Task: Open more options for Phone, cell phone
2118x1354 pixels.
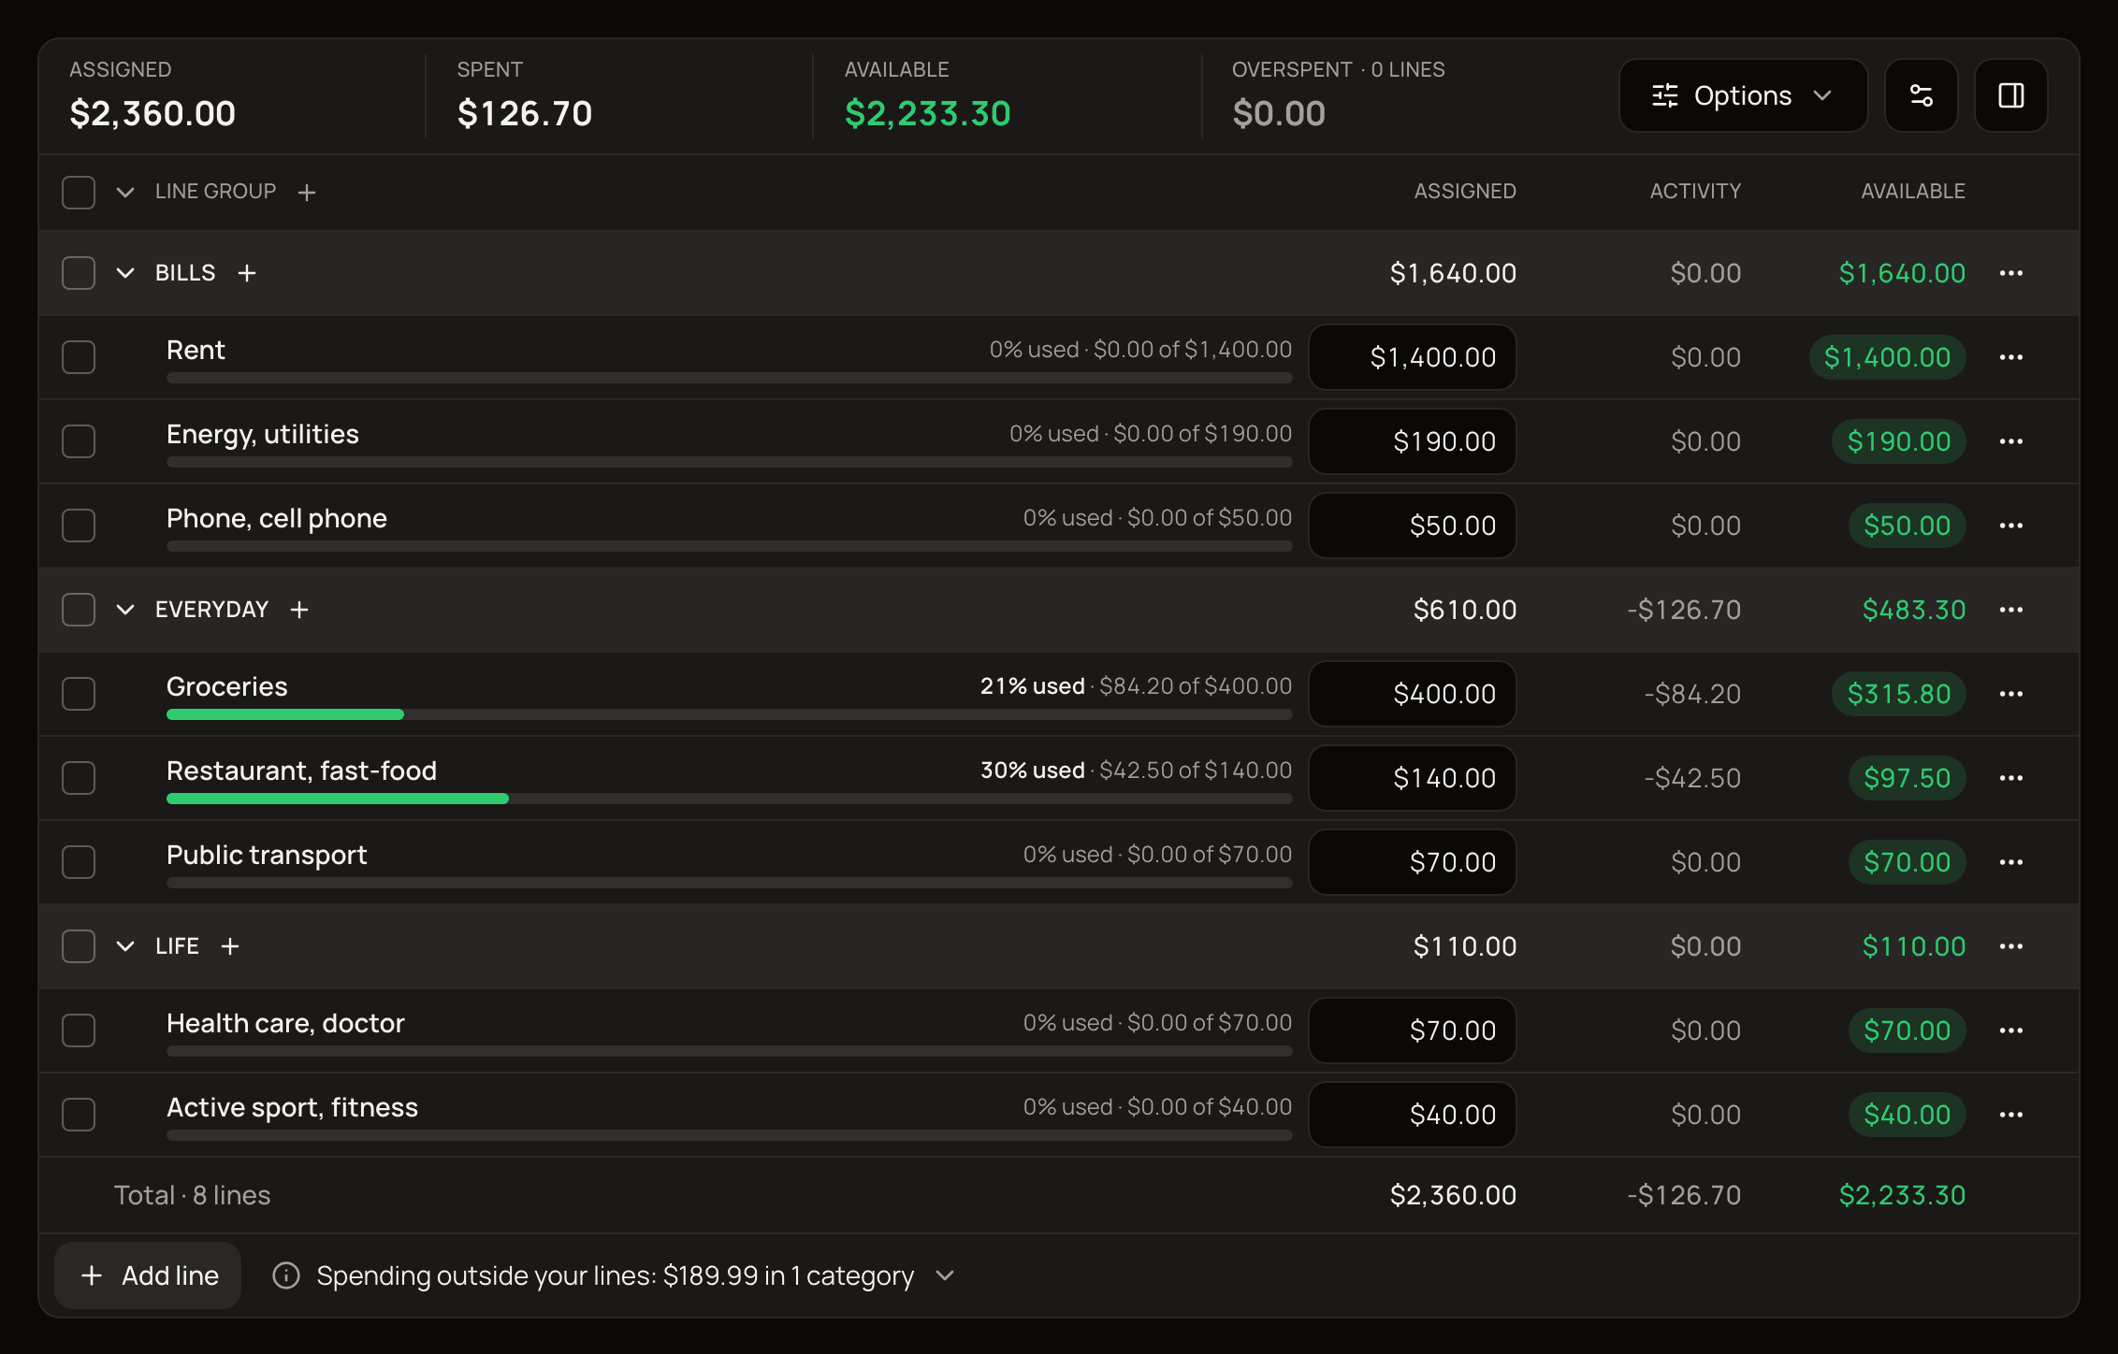Action: [2011, 526]
